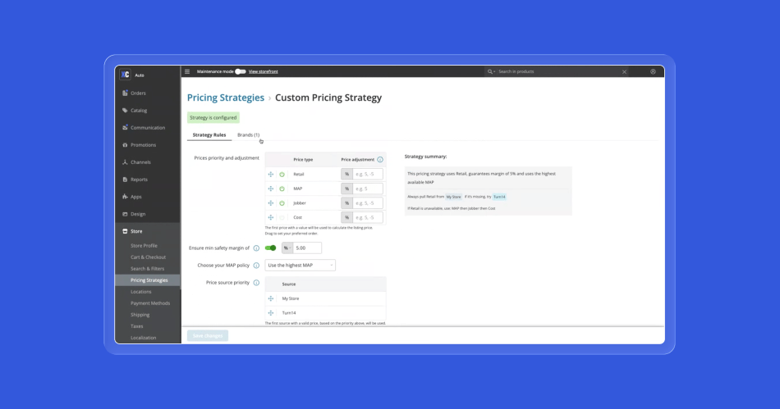Switch to the Brands (1) tab
The width and height of the screenshot is (780, 409).
[248, 134]
